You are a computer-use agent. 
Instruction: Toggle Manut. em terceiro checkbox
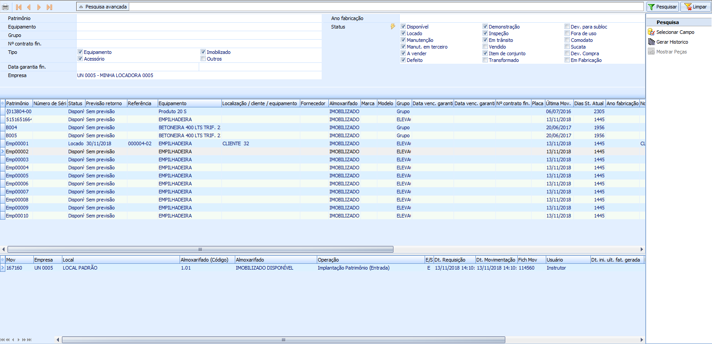coord(403,47)
